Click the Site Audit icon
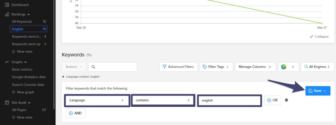The height and width of the screenshot is (125, 336). [x=7, y=102]
